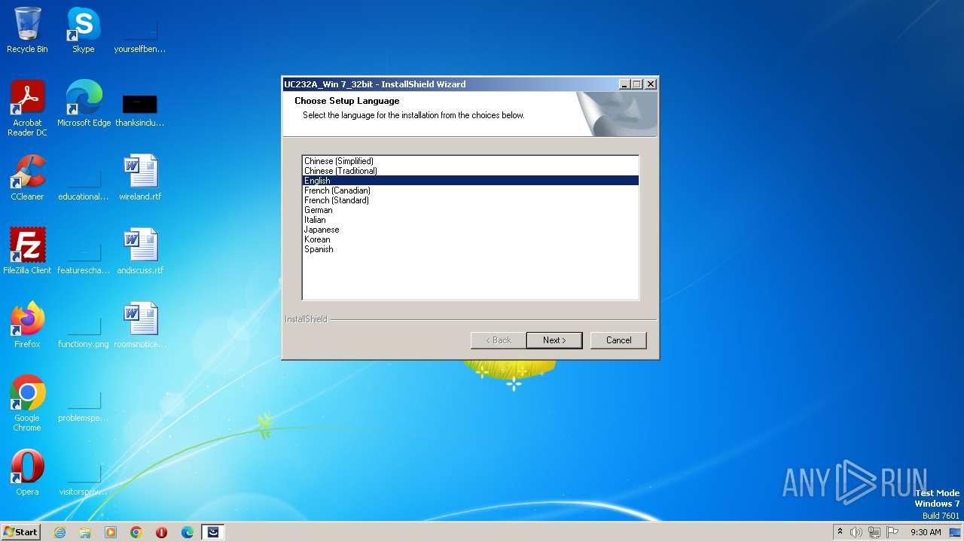964x542 pixels.
Task: Open Chrome from the taskbar
Action: click(x=136, y=532)
